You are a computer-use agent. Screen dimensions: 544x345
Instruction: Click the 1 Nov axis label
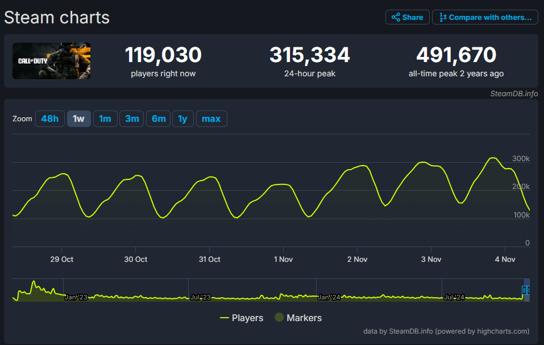(283, 259)
